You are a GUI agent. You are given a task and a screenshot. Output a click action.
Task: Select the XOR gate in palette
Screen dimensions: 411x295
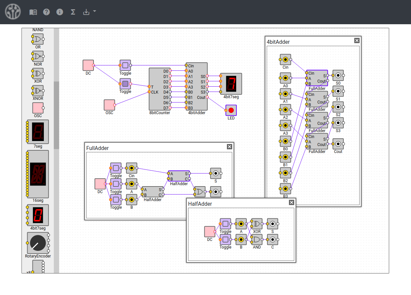point(37,73)
